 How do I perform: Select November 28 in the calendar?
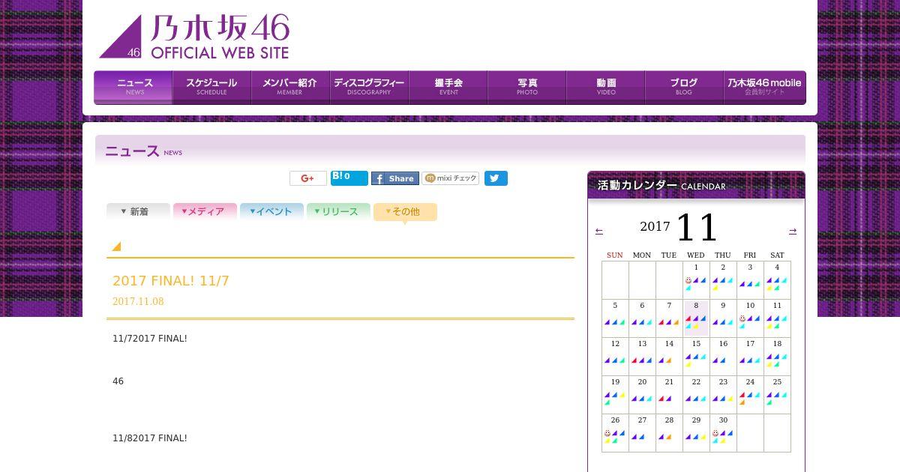669,432
